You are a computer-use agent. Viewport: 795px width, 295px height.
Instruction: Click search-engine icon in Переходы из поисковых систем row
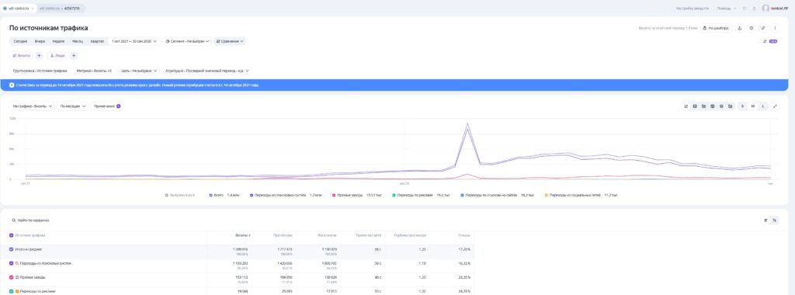point(18,264)
